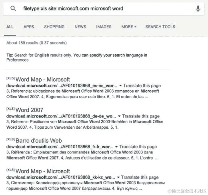Click the About 189 results text
Screen dimensions: 208x195
[36, 43]
